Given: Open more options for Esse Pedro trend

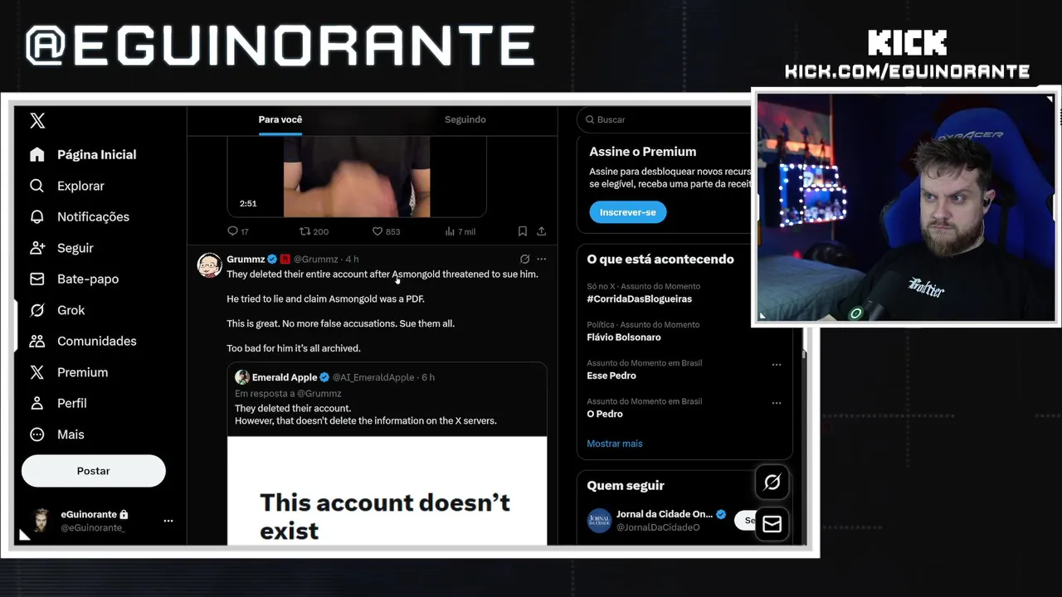Looking at the screenshot, I should pyautogui.click(x=777, y=365).
